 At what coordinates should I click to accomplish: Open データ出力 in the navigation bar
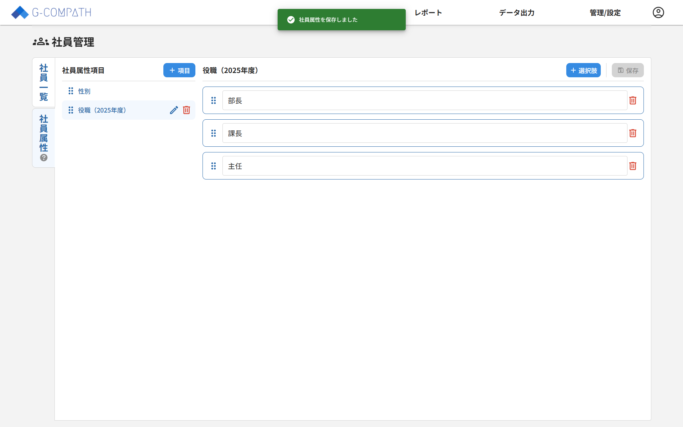coord(516,12)
